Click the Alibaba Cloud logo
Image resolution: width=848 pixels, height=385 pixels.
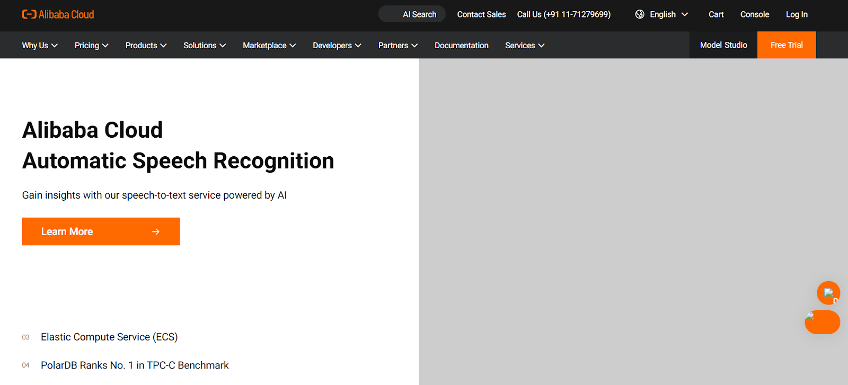pyautogui.click(x=58, y=14)
